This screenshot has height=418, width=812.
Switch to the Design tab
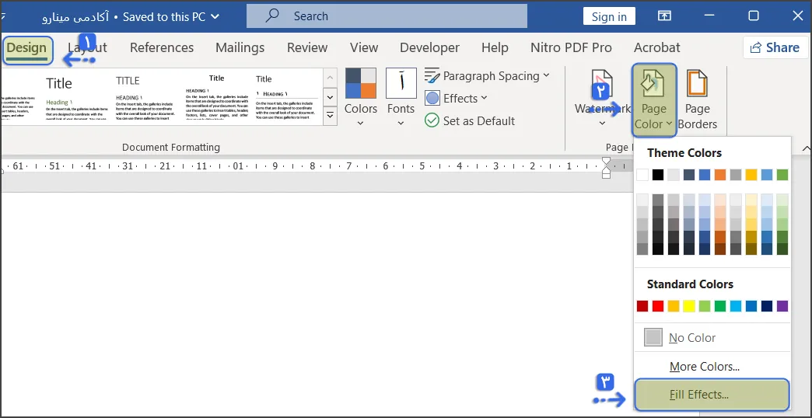pos(27,48)
